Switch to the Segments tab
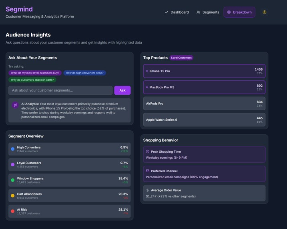The image size is (287, 229). tap(208, 12)
